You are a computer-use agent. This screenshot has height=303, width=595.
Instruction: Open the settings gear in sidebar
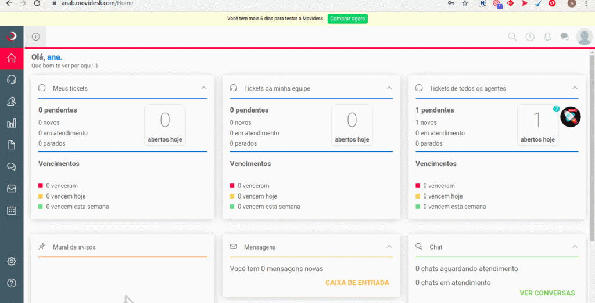(12, 261)
